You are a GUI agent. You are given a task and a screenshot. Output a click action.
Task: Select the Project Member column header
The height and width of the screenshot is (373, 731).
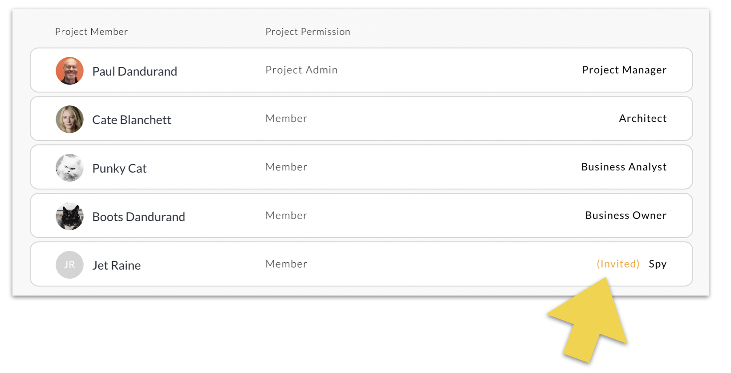91,31
